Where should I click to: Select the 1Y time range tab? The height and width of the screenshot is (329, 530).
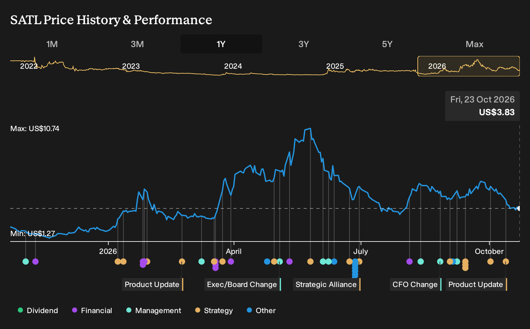tap(221, 44)
